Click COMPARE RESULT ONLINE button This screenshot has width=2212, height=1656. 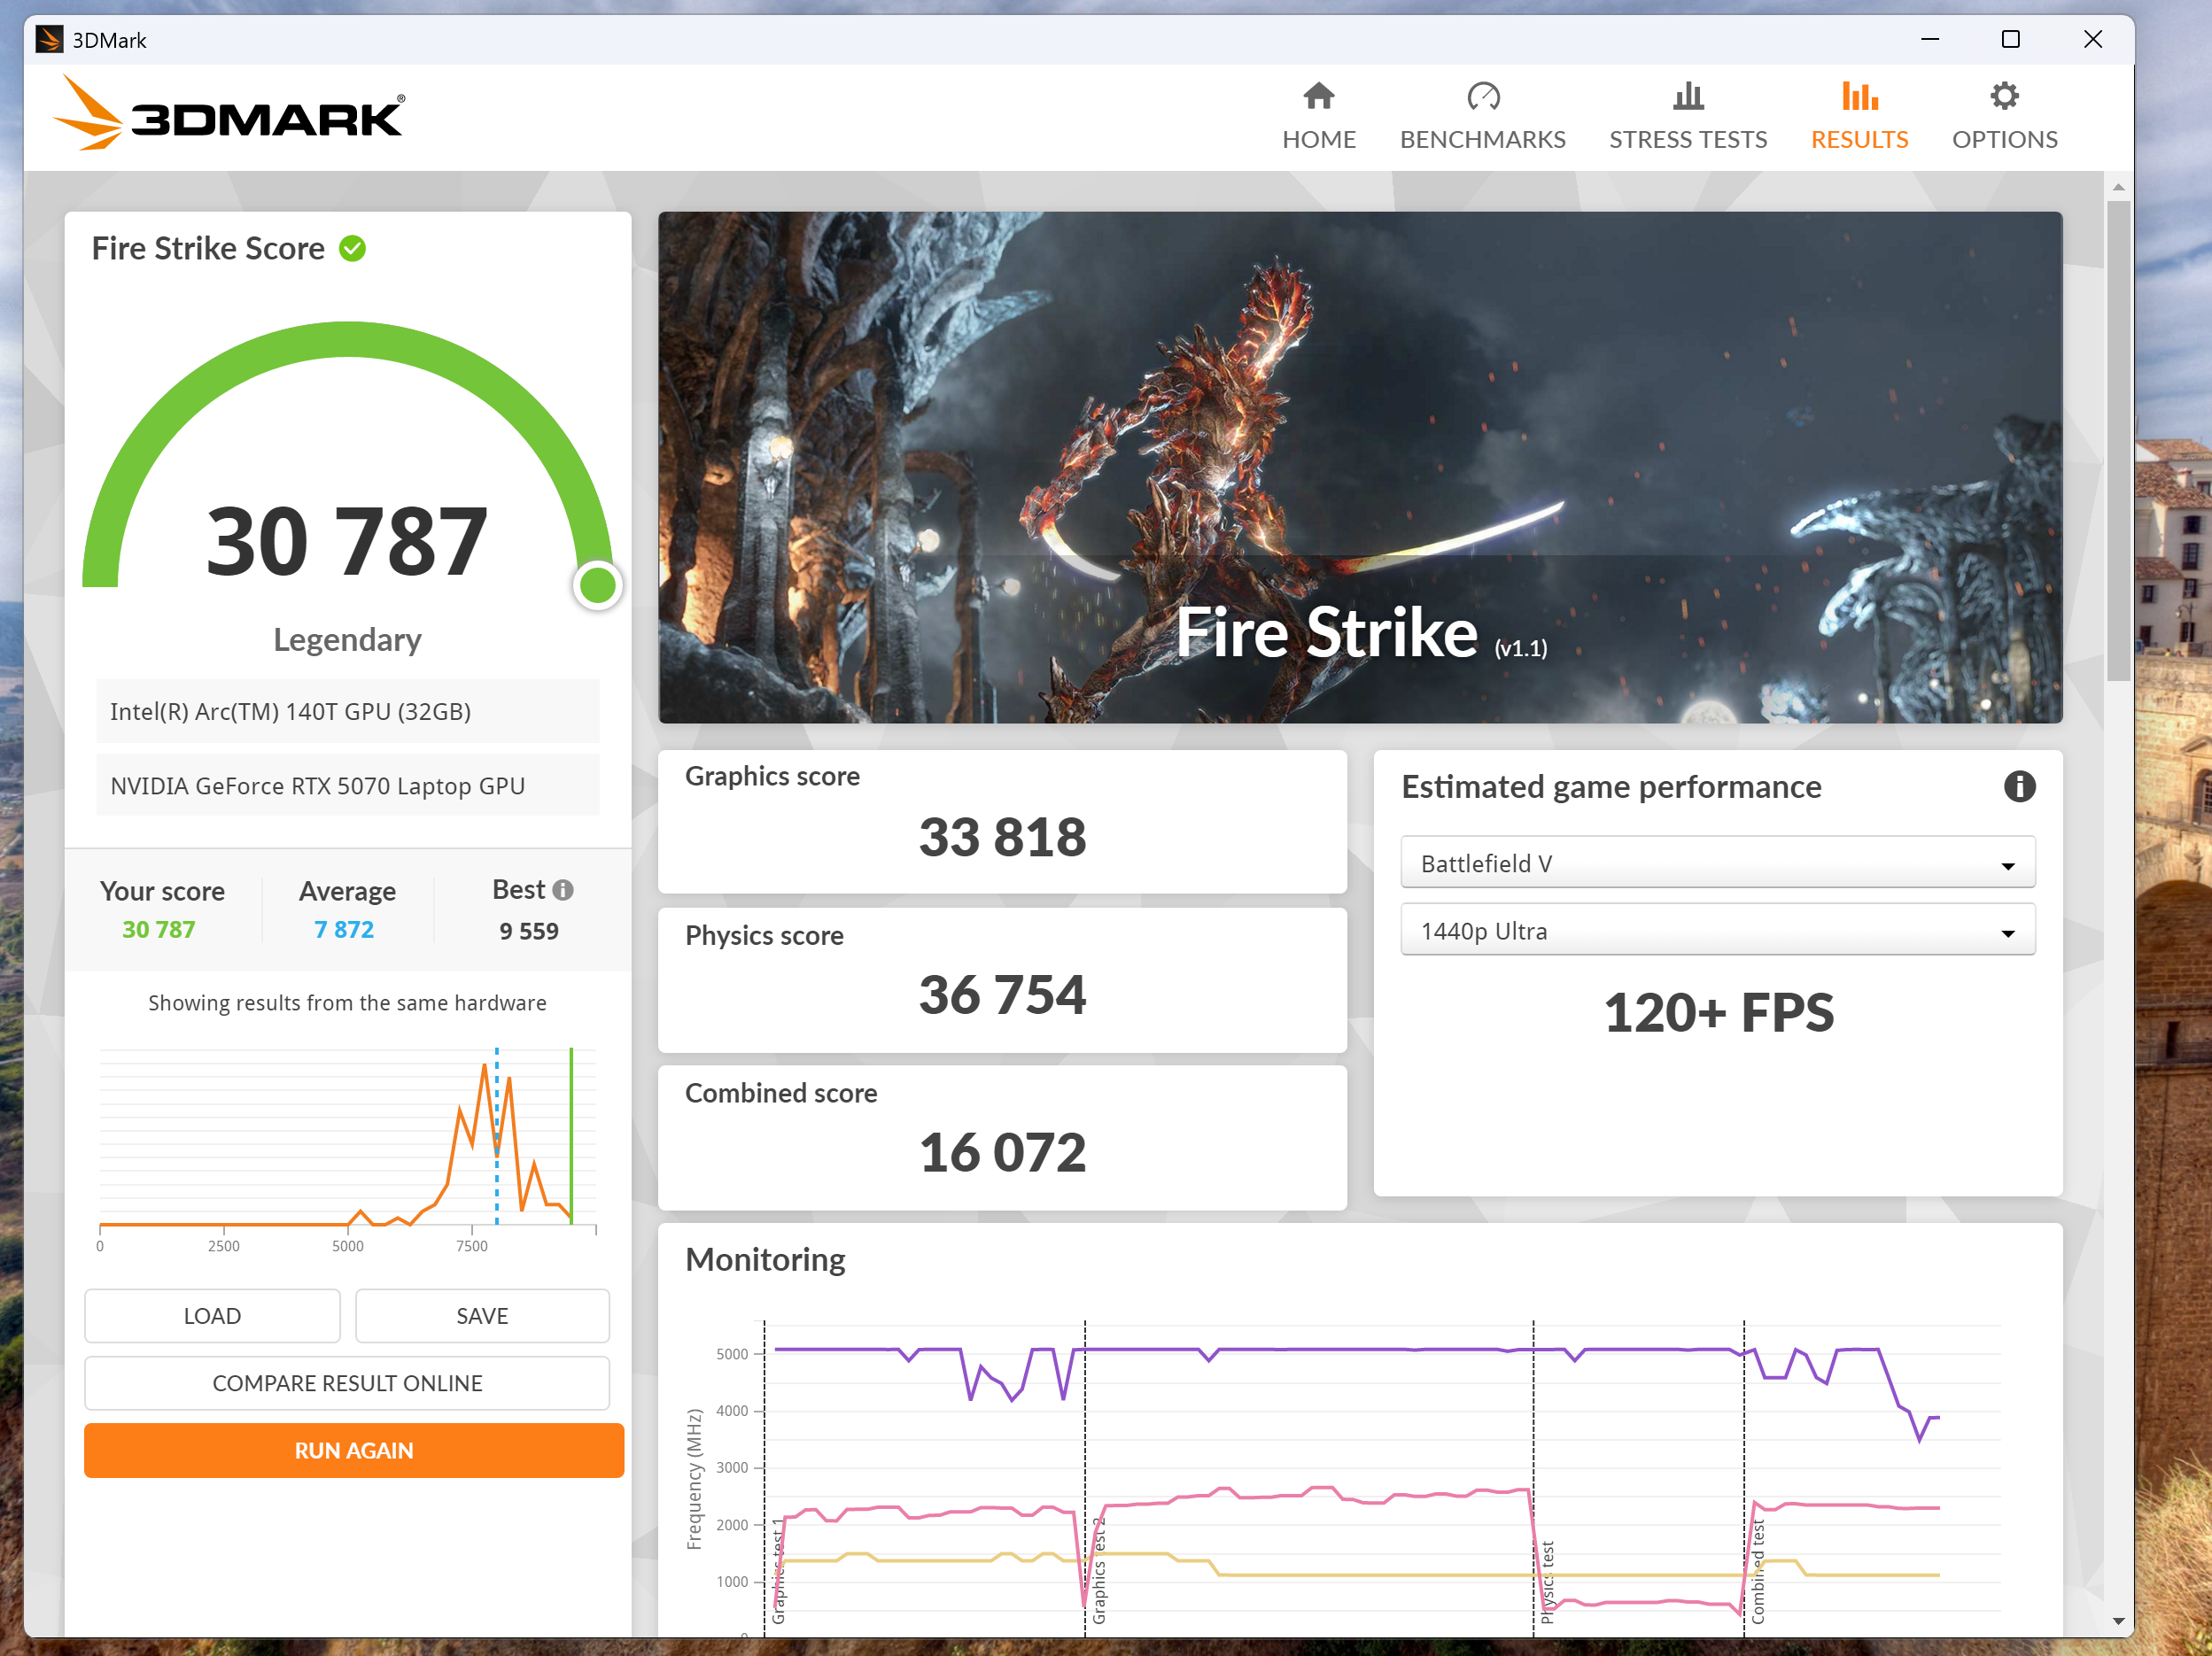(347, 1383)
